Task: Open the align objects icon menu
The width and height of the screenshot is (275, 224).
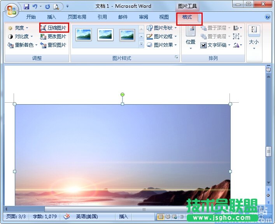Action: (x=238, y=28)
